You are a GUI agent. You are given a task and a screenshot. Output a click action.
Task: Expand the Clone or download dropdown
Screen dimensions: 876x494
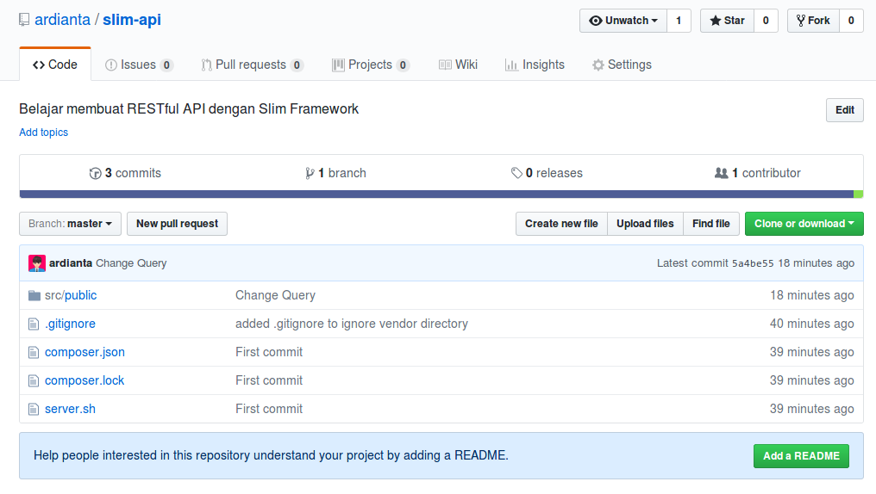coord(804,224)
